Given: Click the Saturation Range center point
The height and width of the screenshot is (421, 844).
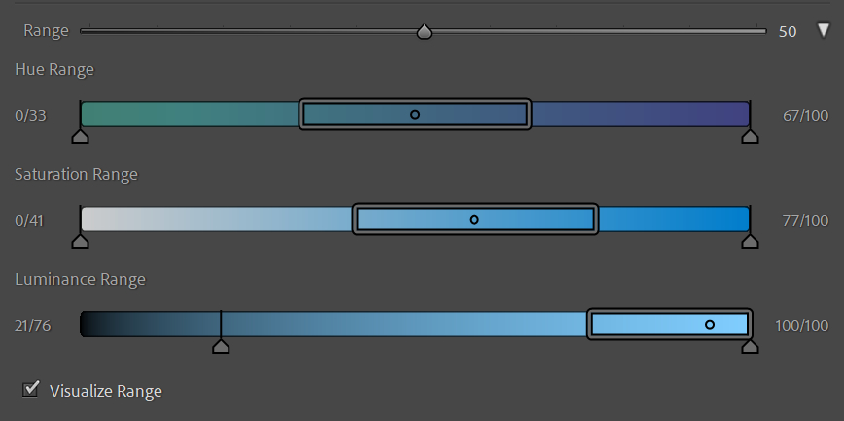Looking at the screenshot, I should 475,220.
